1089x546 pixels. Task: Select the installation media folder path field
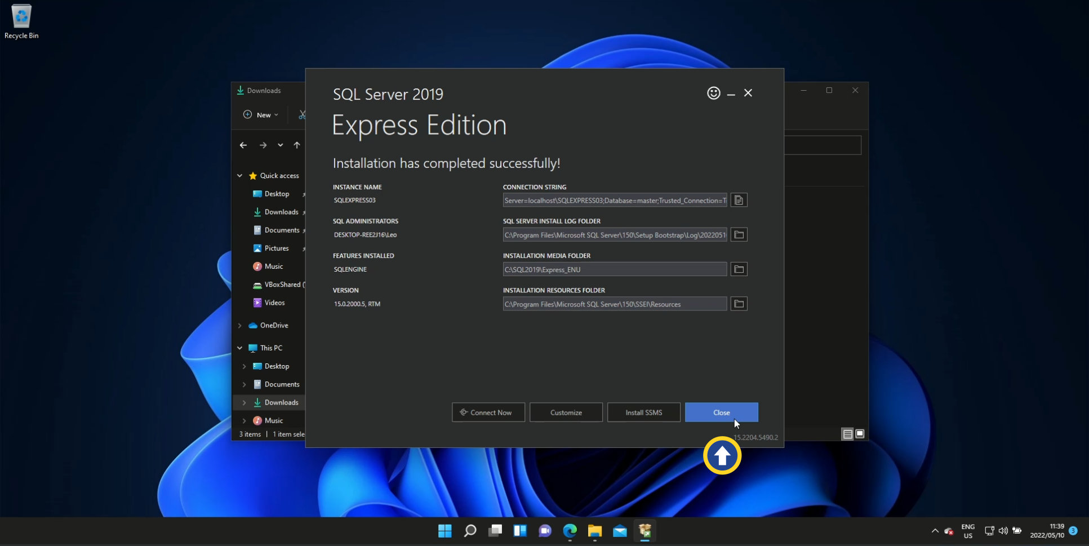(615, 269)
